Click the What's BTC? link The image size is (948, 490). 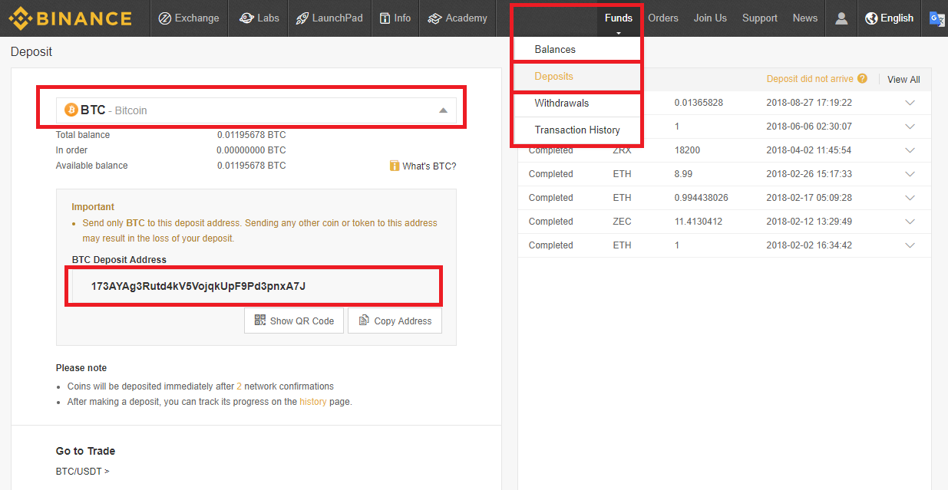tap(423, 166)
